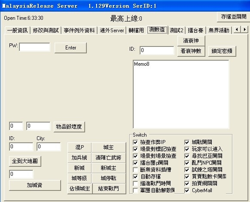Switch to the 連外Server tab
Viewport: 250px width, 202px height.
(112, 31)
